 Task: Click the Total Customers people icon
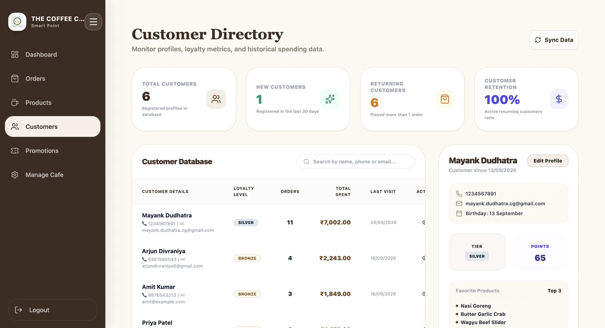(x=216, y=99)
